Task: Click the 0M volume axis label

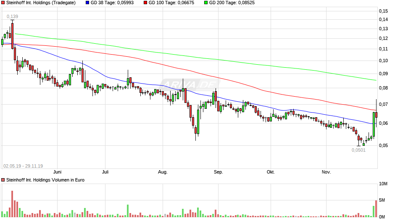Action: (x=382, y=217)
